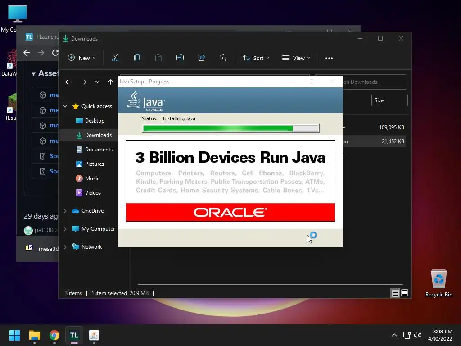Viewport: 461px width, 346px height.
Task: Go back in File Explorer navigation
Action: 68,82
